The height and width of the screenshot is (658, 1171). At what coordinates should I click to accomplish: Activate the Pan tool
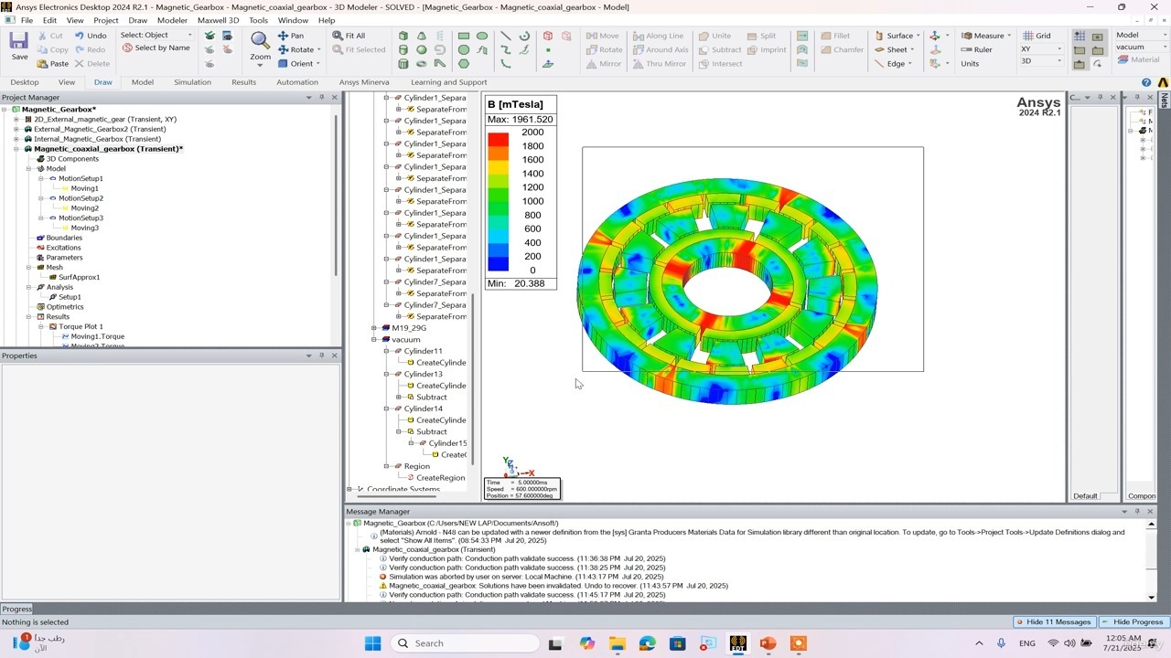click(x=291, y=36)
